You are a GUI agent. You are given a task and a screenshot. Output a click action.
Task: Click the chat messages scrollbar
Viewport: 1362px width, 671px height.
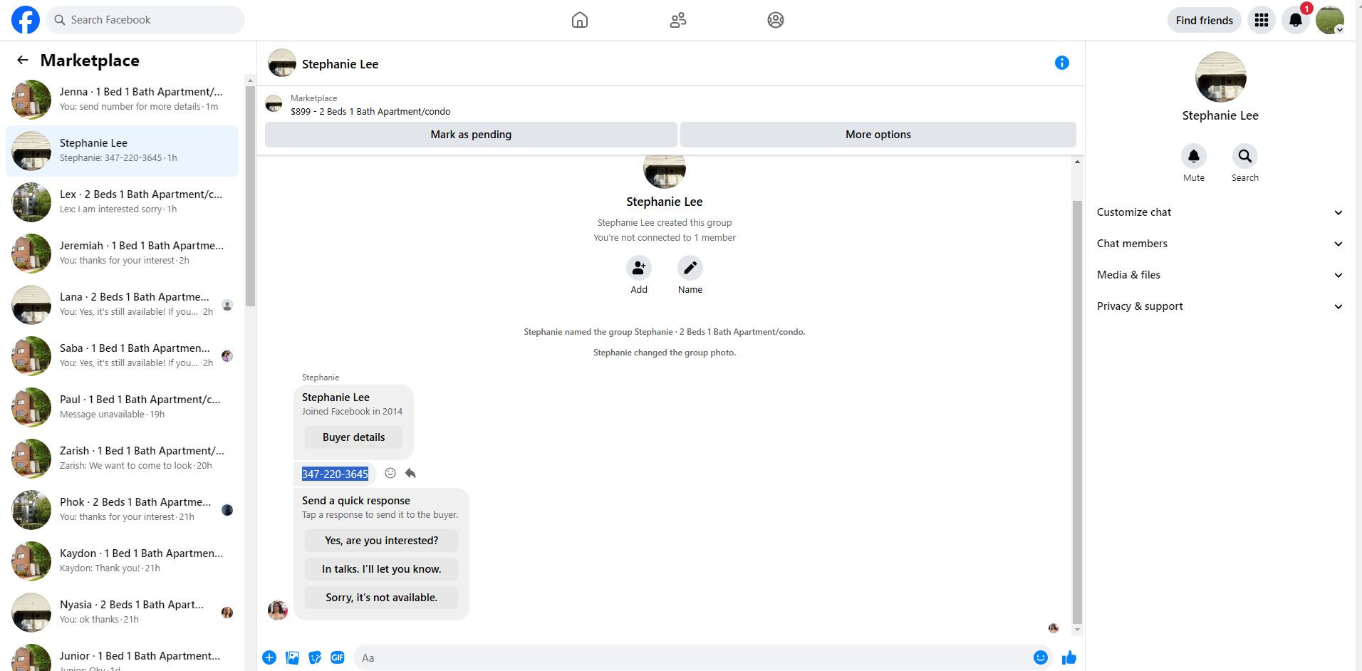click(1077, 412)
